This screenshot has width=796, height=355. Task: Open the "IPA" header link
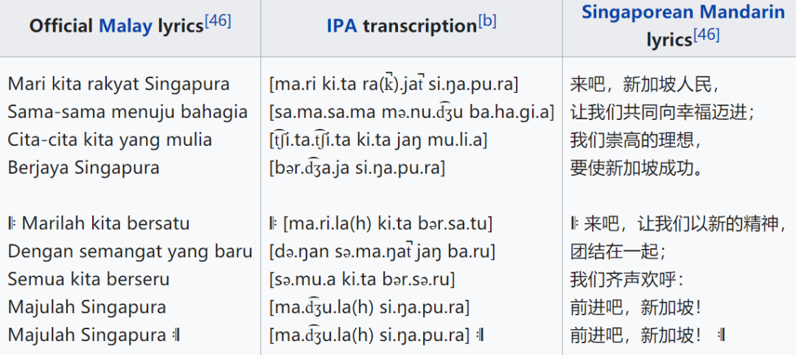tap(341, 27)
